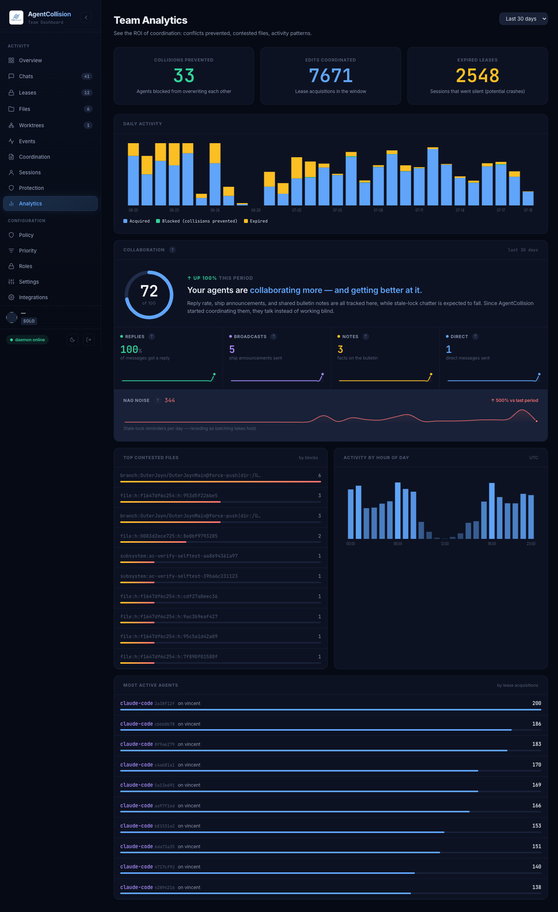The width and height of the screenshot is (558, 912).
Task: Click the Leases lock icon
Action: point(11,93)
